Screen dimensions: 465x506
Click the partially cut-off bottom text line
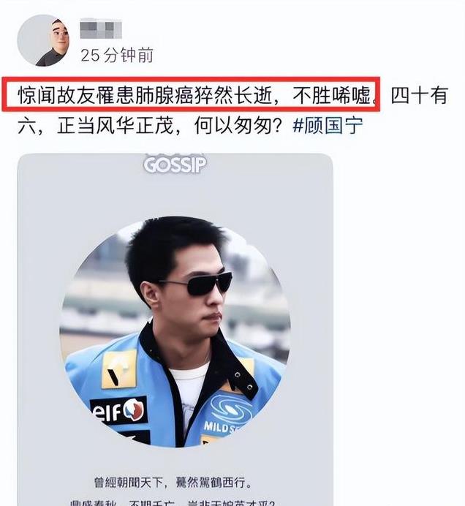point(173,503)
